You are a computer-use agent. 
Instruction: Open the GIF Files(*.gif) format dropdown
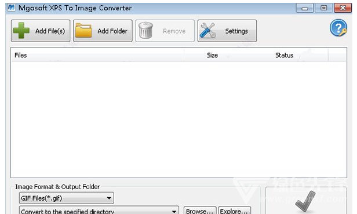pos(67,198)
